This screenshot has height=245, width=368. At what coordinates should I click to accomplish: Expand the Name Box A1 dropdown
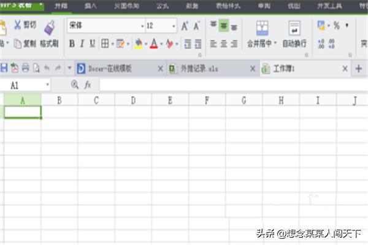click(48, 85)
